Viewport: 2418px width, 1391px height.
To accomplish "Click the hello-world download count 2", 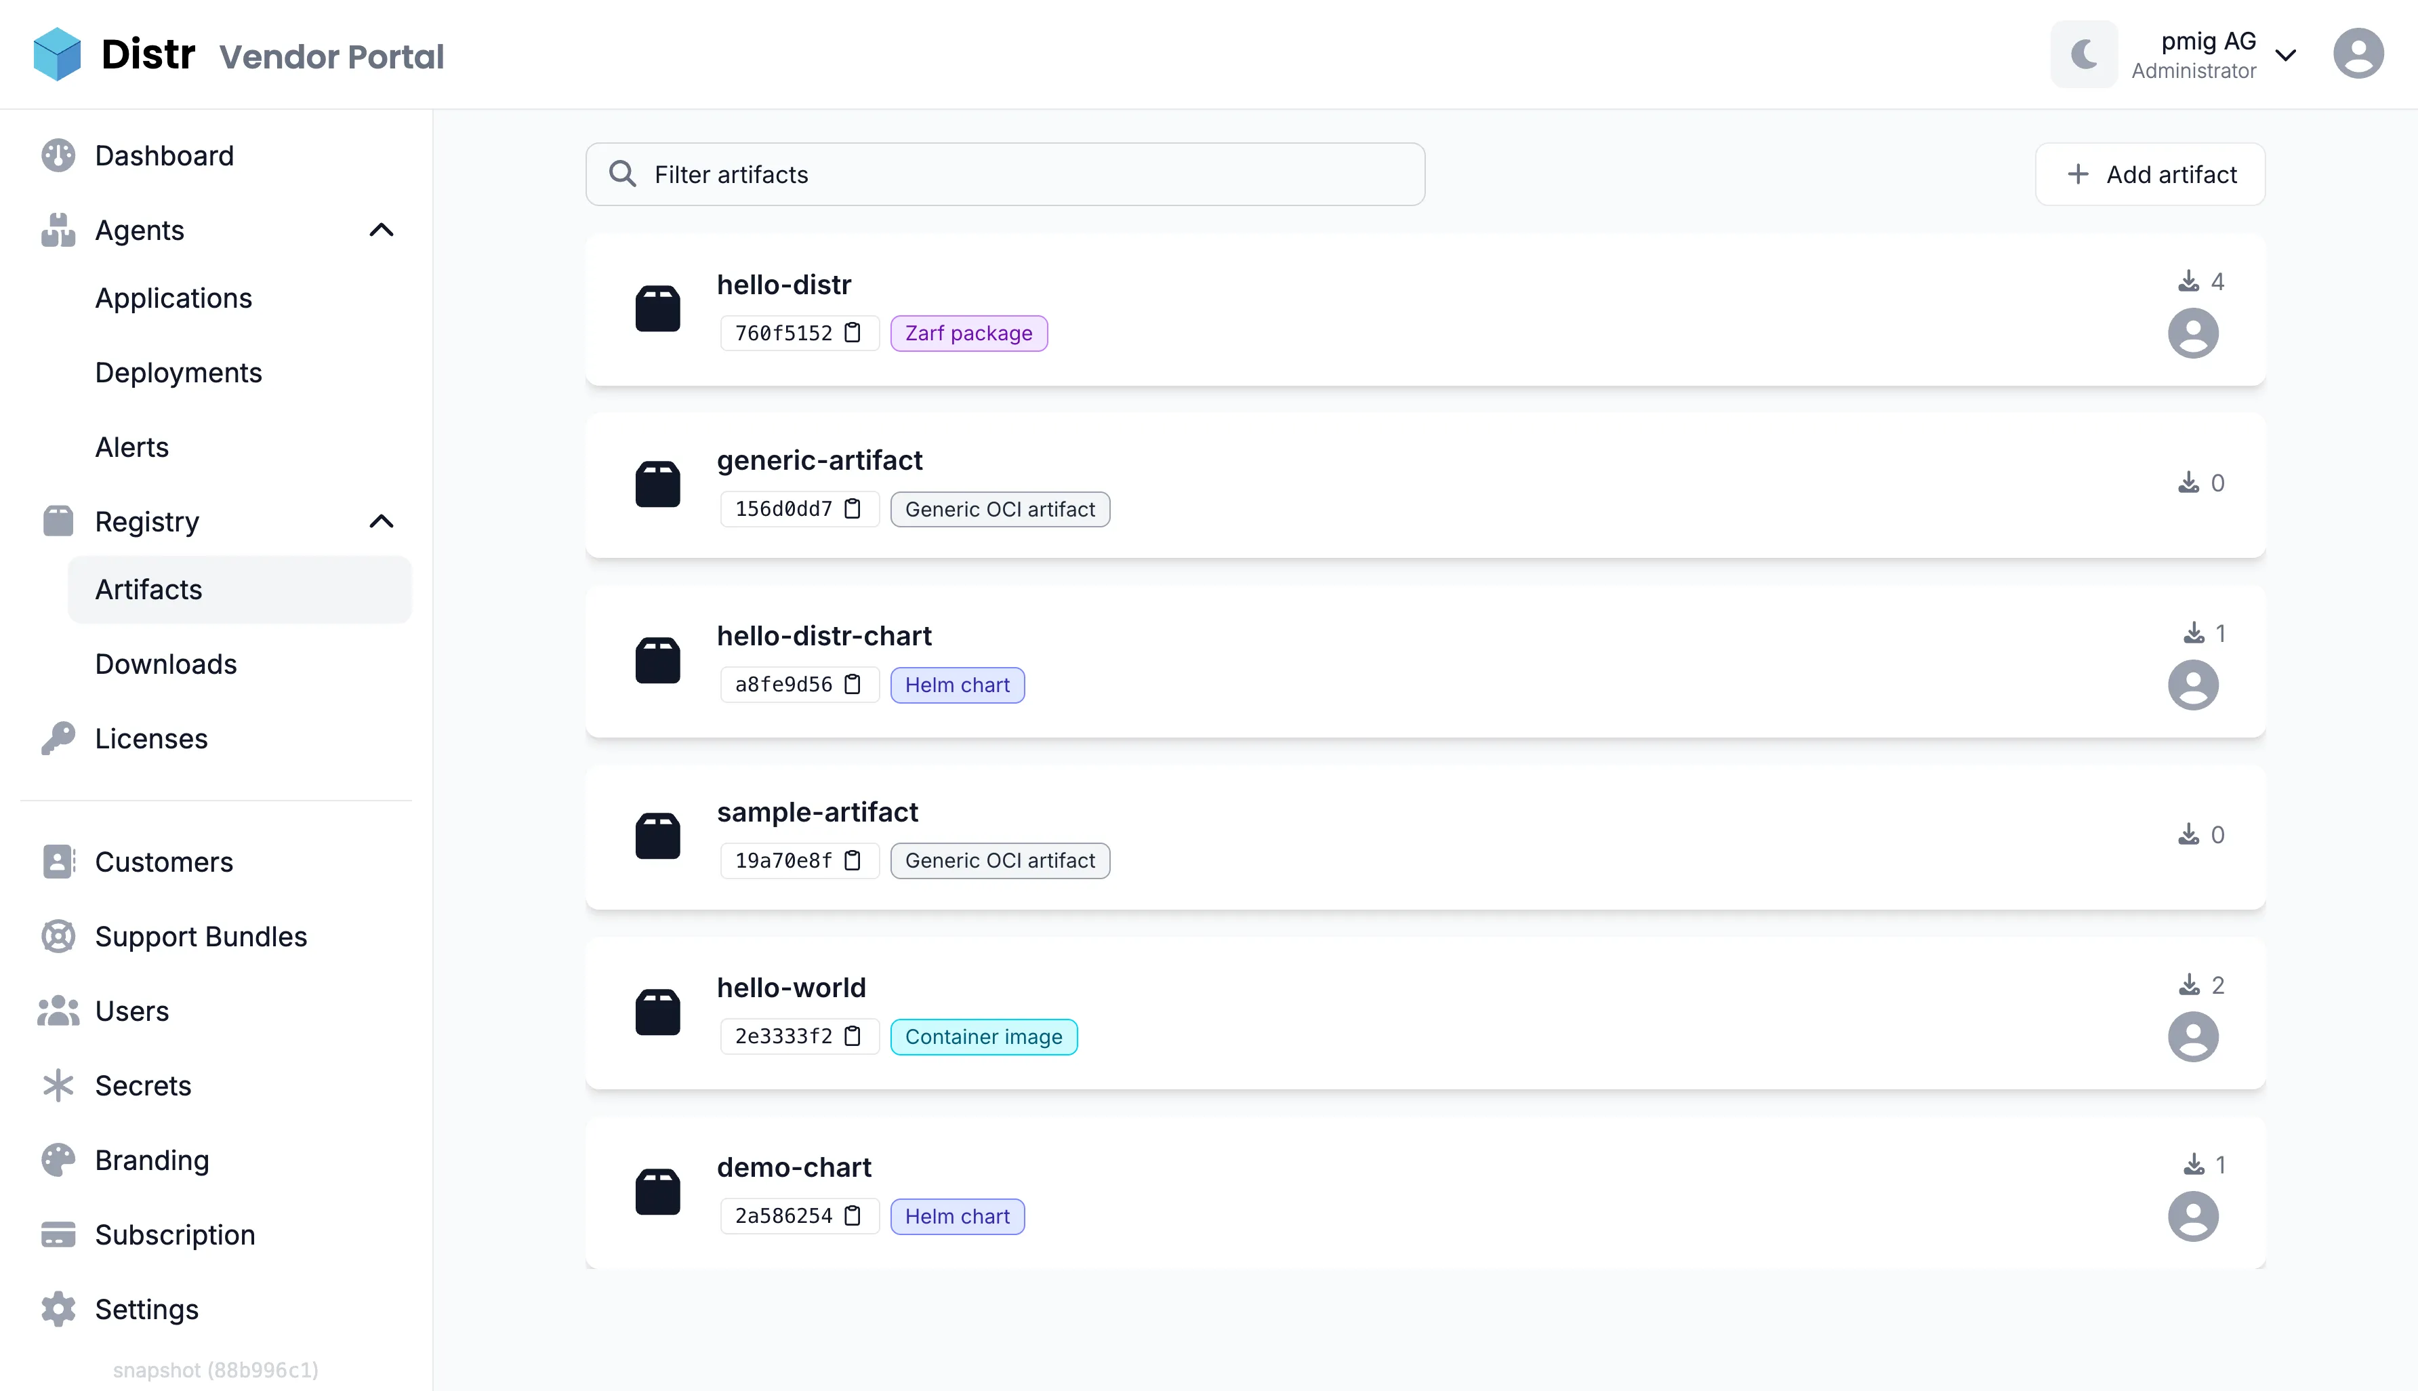I will coord(2201,984).
